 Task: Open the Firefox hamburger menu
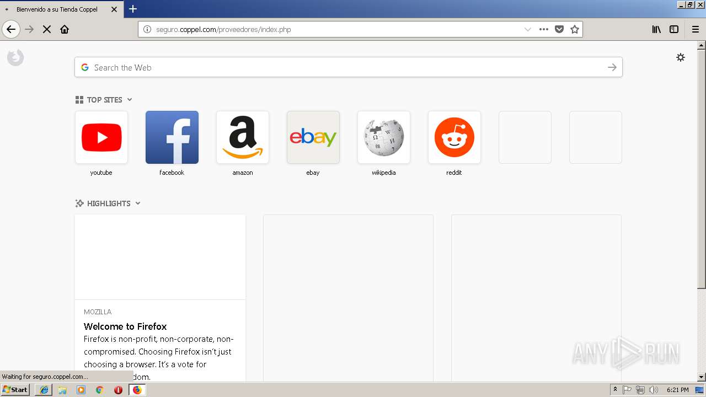[x=696, y=29]
